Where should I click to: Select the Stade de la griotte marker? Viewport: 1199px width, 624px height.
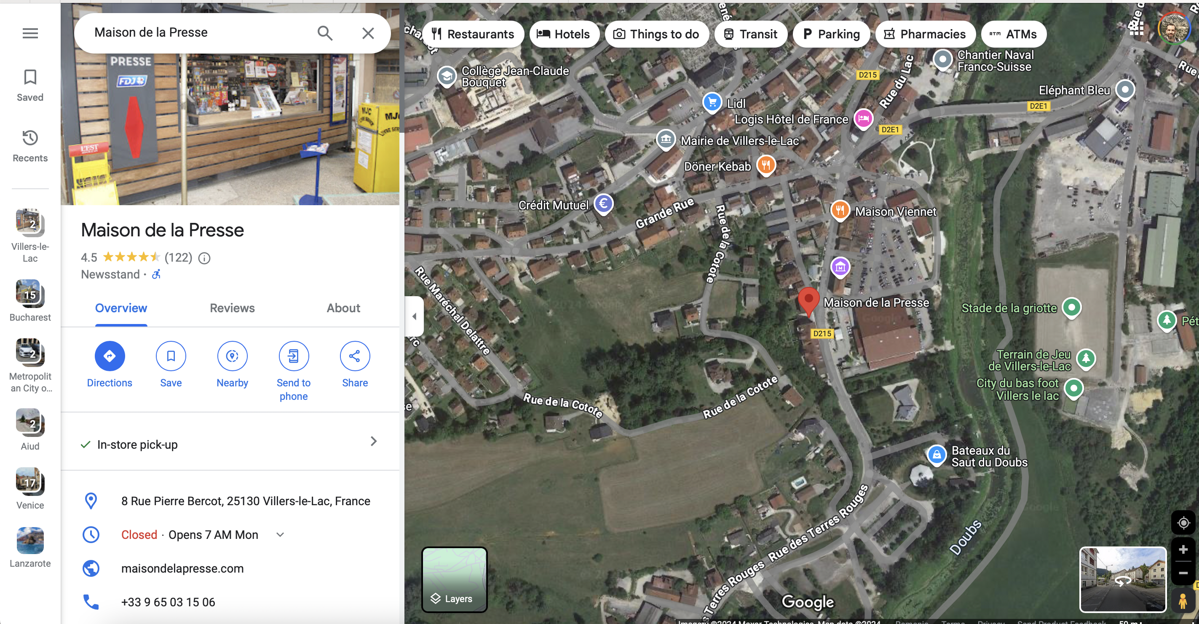[x=1071, y=307]
